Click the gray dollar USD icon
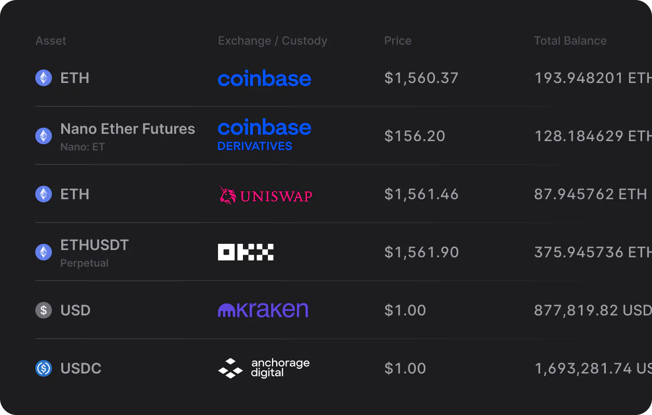This screenshot has width=652, height=415. (44, 310)
